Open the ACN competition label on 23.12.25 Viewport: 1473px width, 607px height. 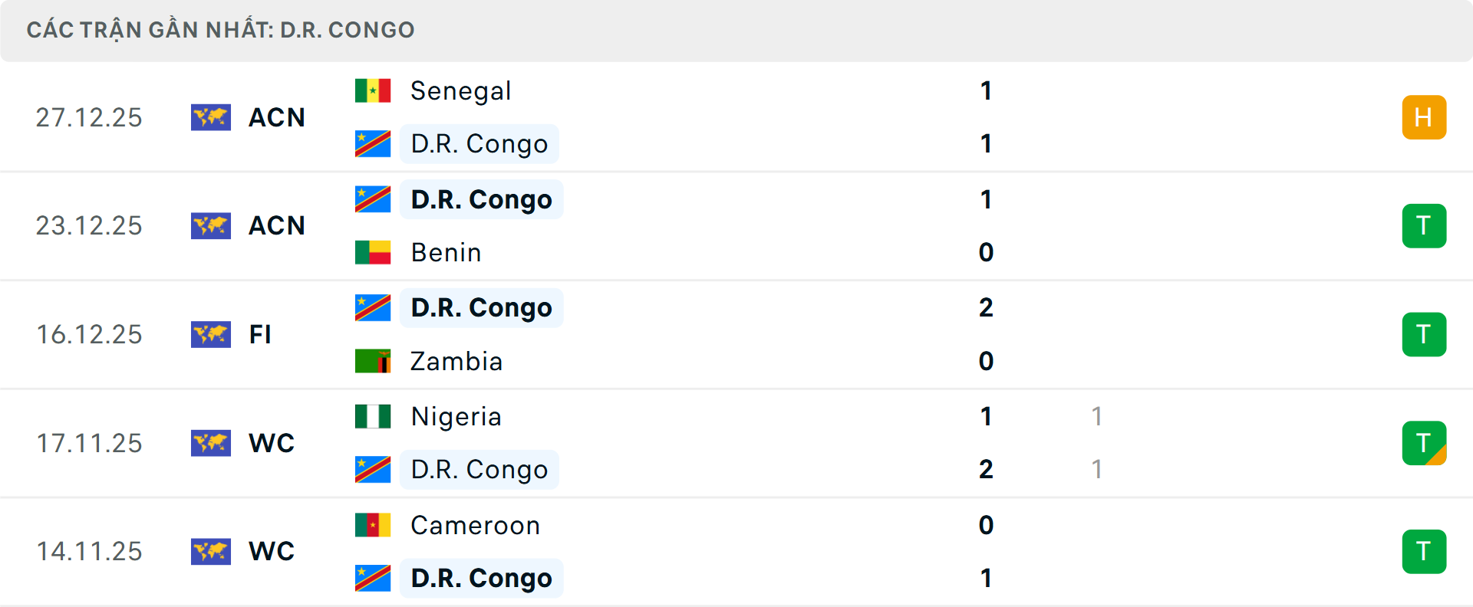pyautogui.click(x=276, y=225)
